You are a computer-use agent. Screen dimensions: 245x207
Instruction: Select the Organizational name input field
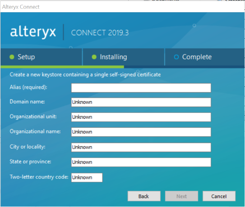pyautogui.click(x=141, y=132)
